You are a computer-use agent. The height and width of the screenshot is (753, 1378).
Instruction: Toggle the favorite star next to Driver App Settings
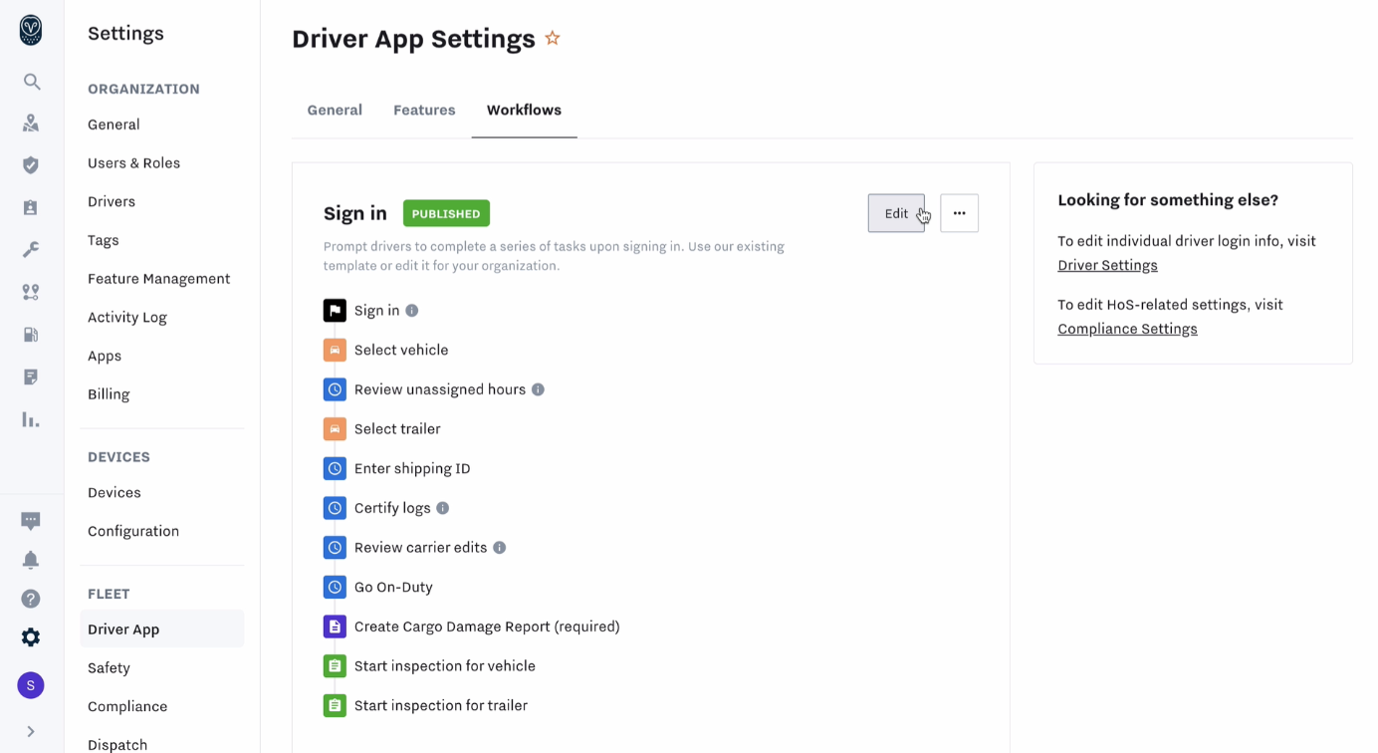click(553, 37)
